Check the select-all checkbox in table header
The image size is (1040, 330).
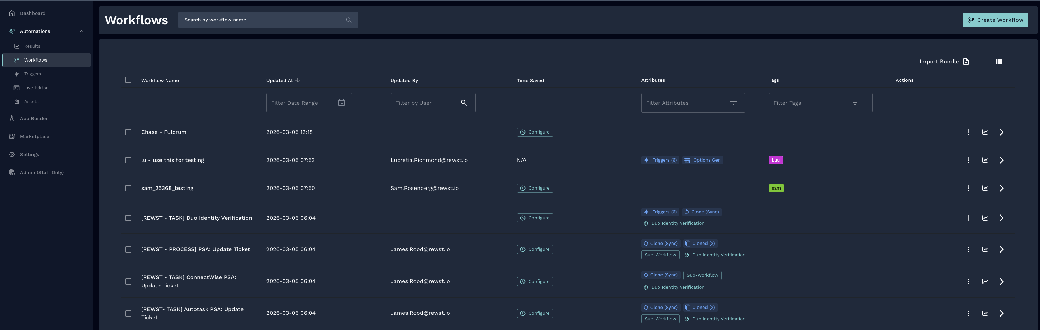128,80
